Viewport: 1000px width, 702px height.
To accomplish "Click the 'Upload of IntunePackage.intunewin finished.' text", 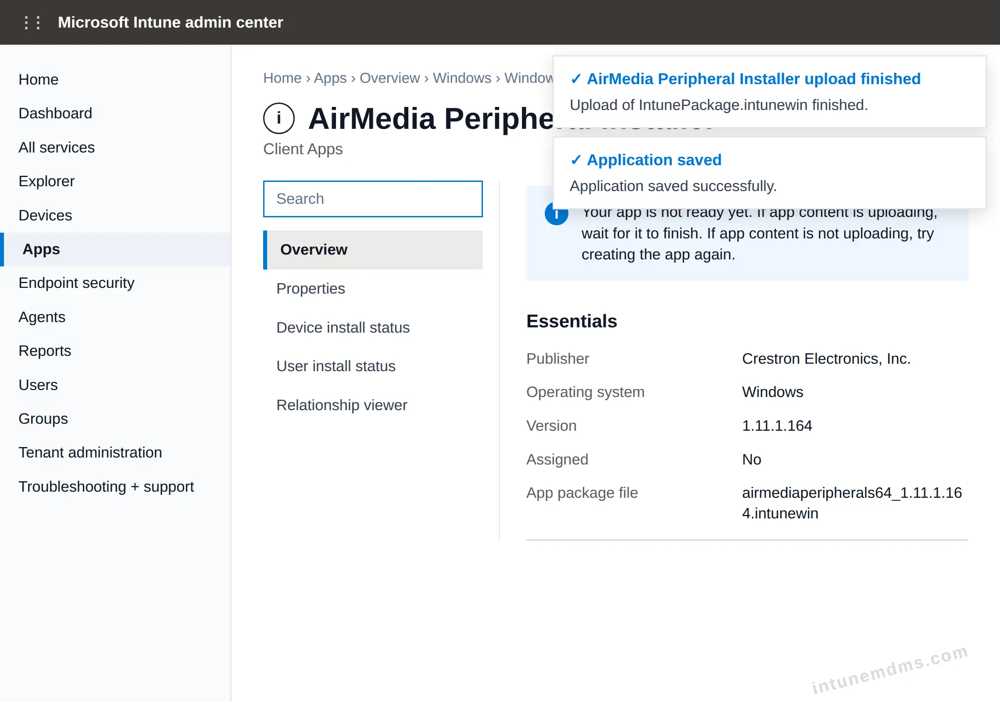I will [719, 105].
